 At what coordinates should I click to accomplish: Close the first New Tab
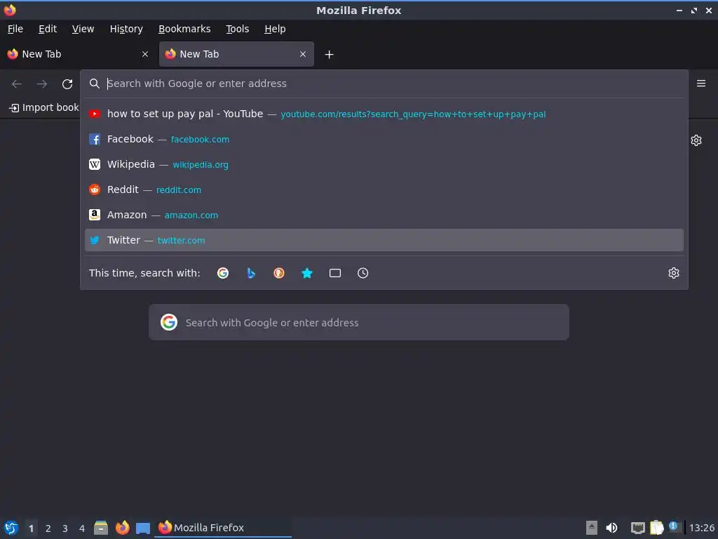tap(145, 54)
